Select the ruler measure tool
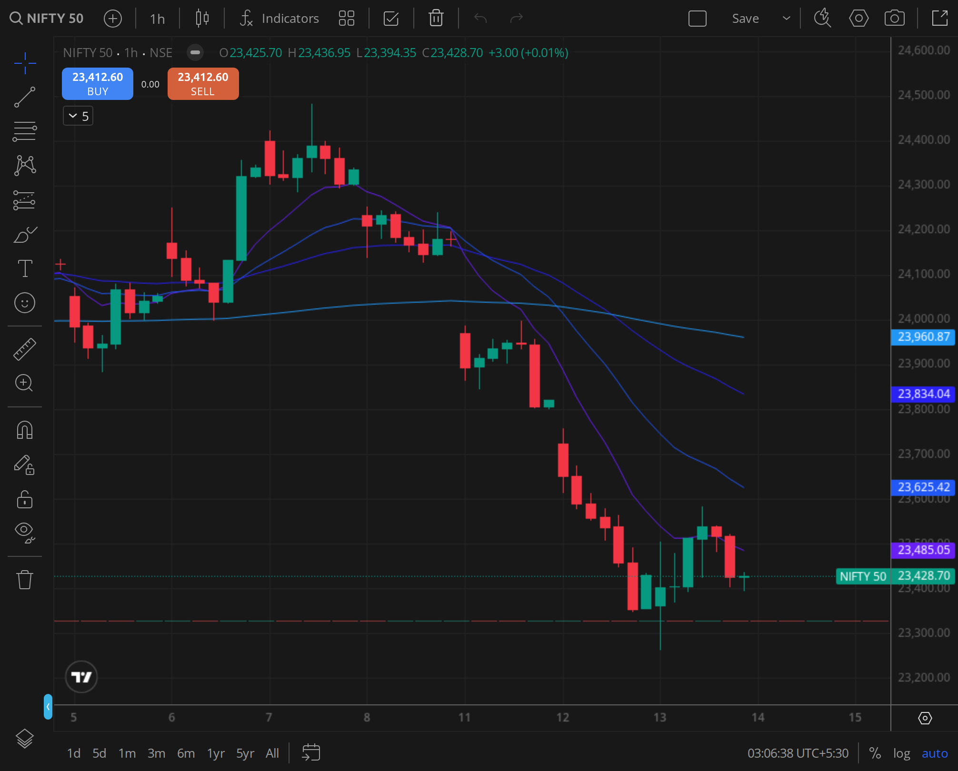958x771 pixels. pos(25,349)
